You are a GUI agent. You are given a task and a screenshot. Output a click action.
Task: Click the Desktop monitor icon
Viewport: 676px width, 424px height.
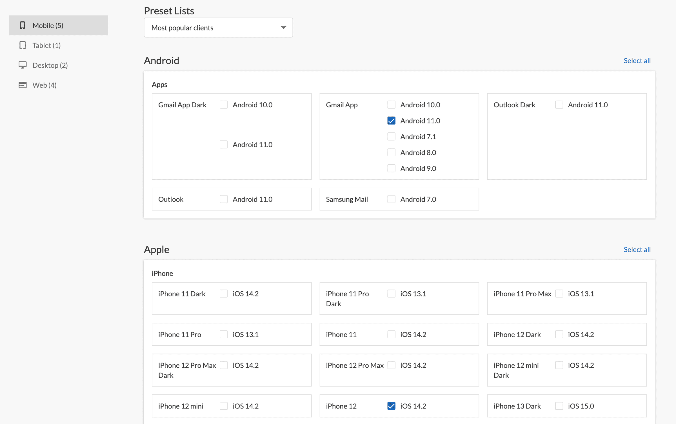click(x=23, y=65)
